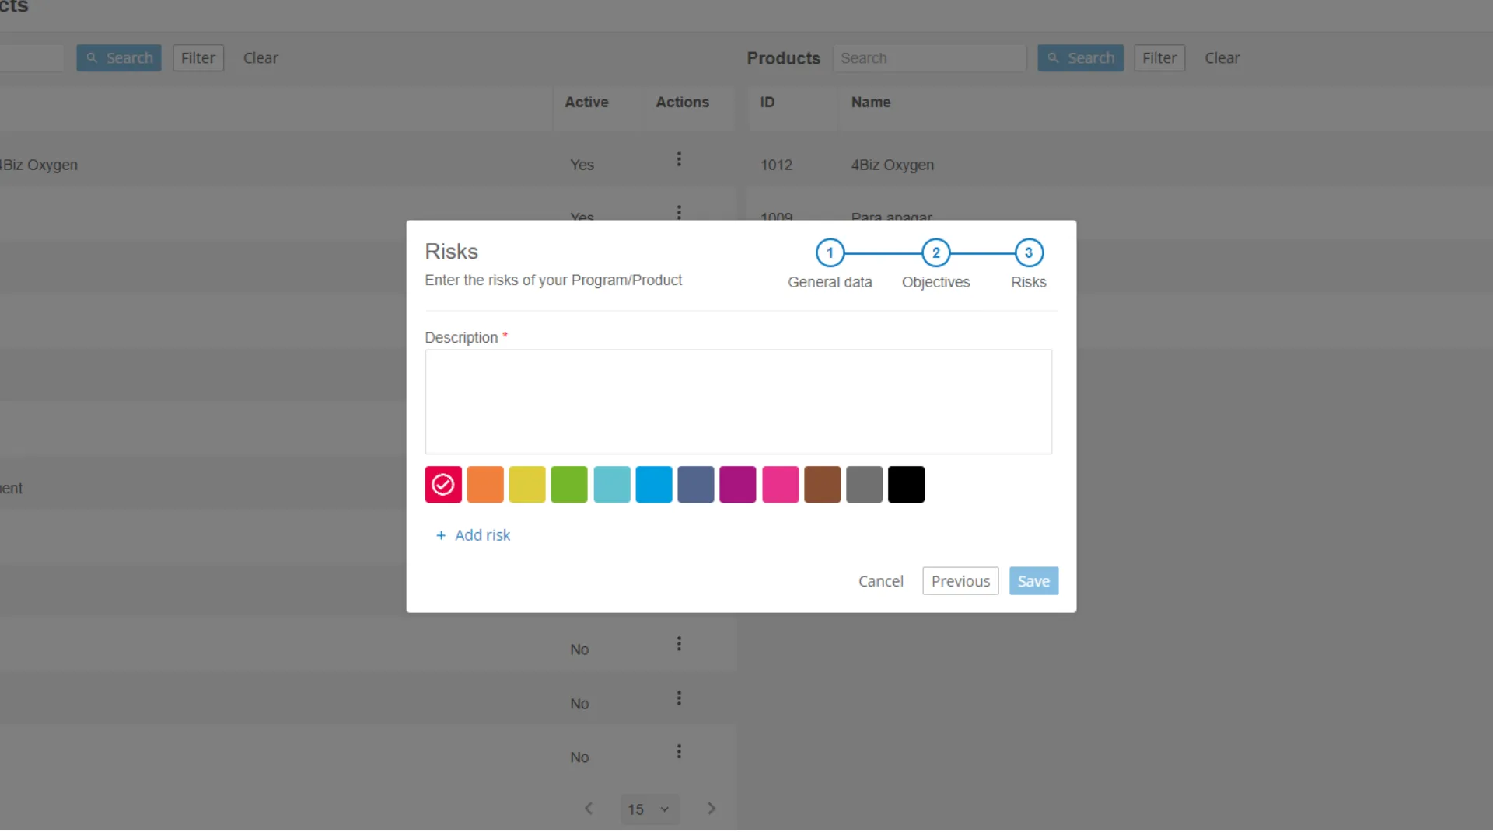Select the green color swatch
The image size is (1493, 839).
569,485
